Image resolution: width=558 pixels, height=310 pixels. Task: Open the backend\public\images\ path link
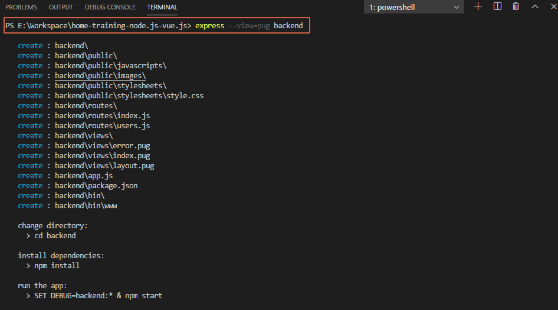100,76
